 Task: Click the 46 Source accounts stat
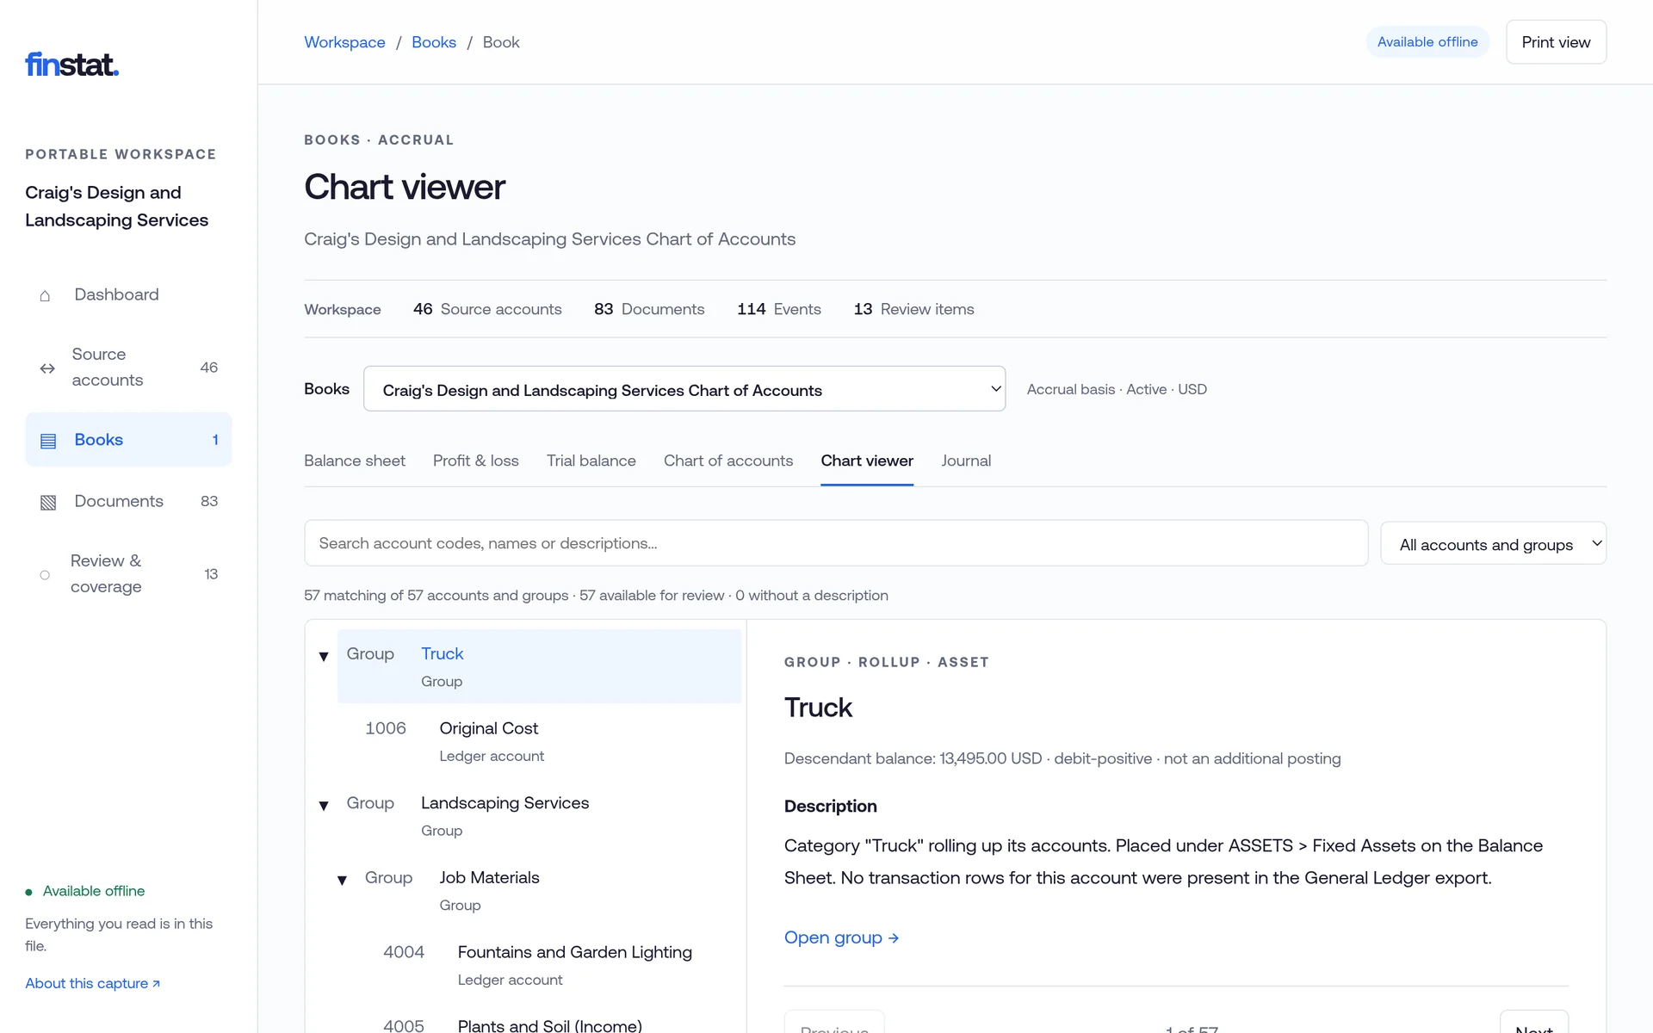487,309
